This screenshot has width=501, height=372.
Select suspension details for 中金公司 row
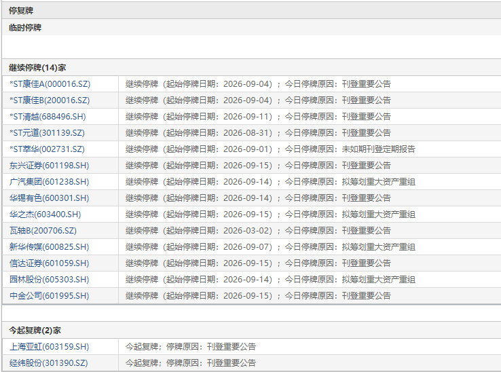pos(258,296)
